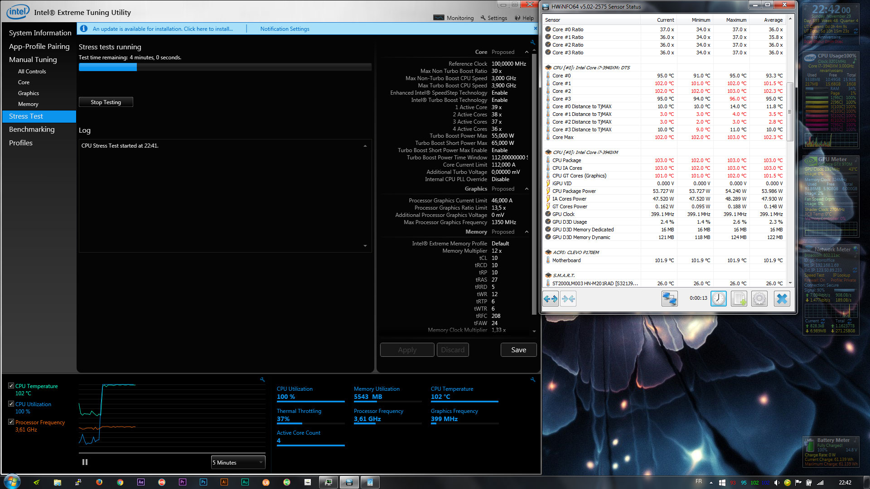The width and height of the screenshot is (870, 489).
Task: Open Notification Settings link
Action: (285, 29)
